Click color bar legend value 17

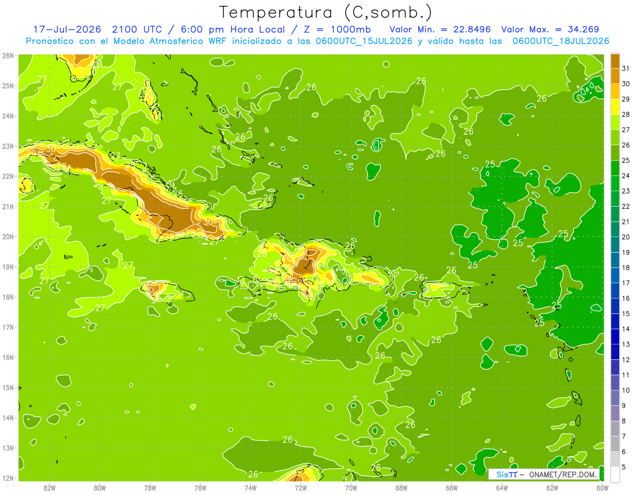point(626,283)
